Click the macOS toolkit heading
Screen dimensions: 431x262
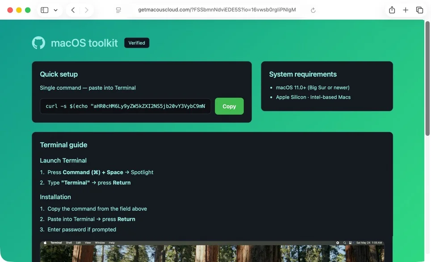tap(84, 43)
